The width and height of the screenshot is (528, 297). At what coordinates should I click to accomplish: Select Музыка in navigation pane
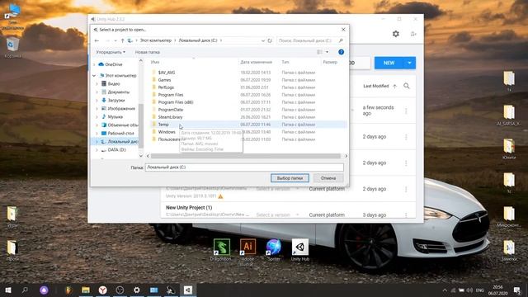pyautogui.click(x=115, y=117)
